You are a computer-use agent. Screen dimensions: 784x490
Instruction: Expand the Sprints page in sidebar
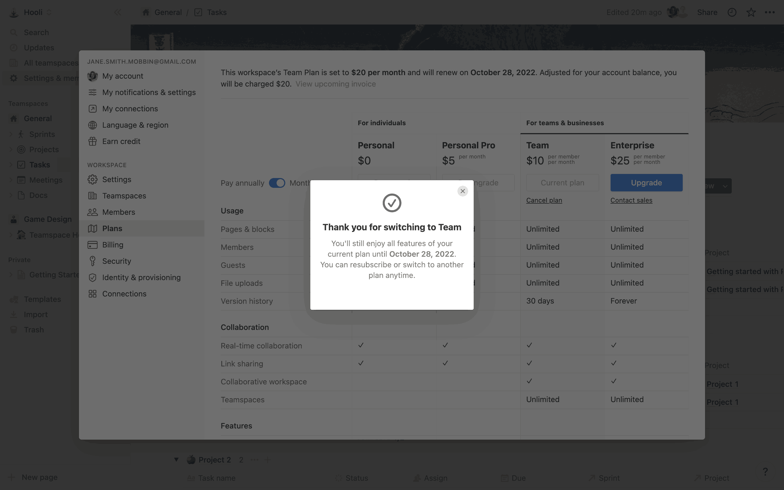point(11,134)
